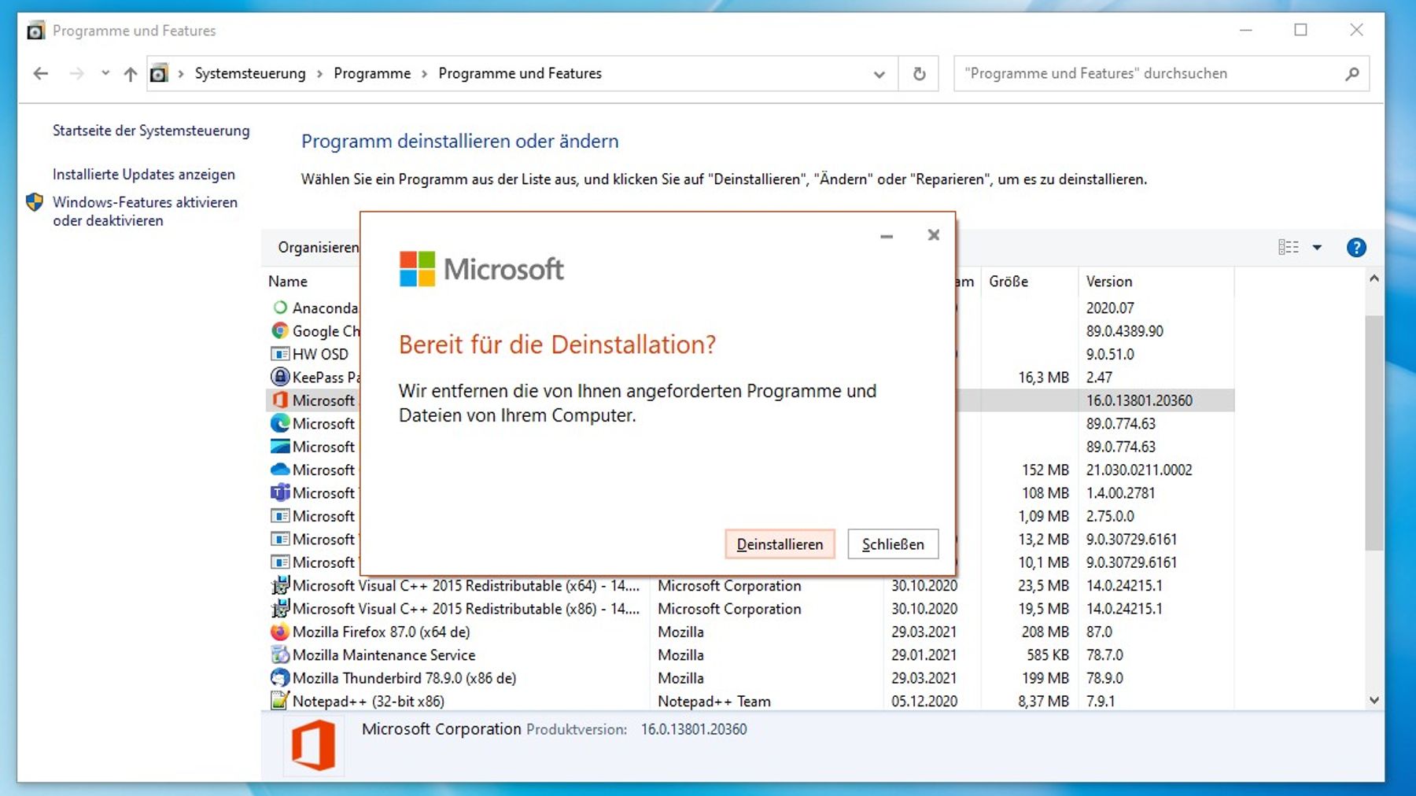Click the 16,3 MB size cell

click(1043, 378)
